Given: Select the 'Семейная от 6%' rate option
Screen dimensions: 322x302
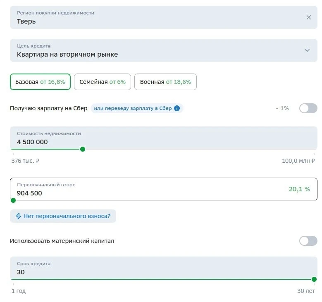Looking at the screenshot, I should click(x=103, y=82).
